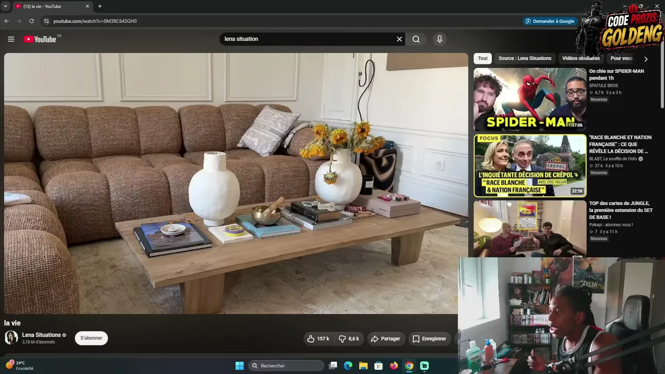Click the Chrome icon on the taskbar
665x374 pixels.
point(409,366)
